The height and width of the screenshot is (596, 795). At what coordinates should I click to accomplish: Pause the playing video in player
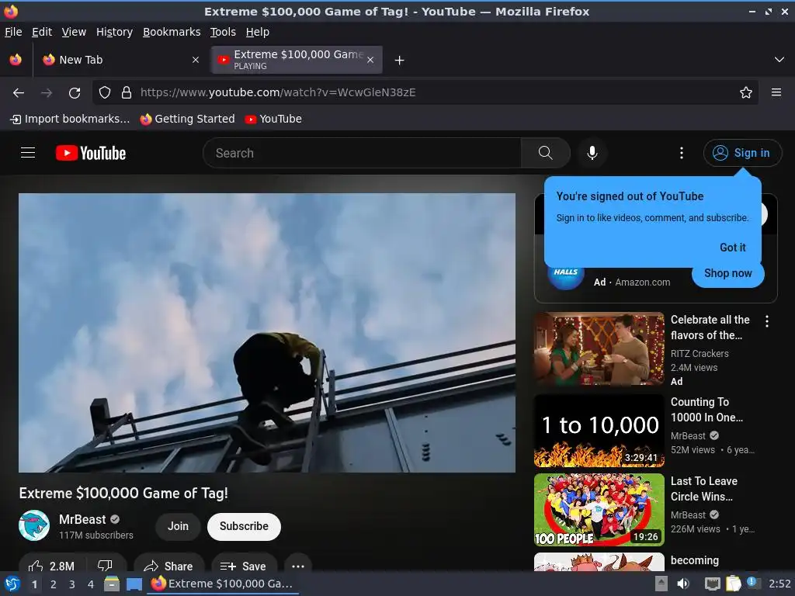pos(267,332)
